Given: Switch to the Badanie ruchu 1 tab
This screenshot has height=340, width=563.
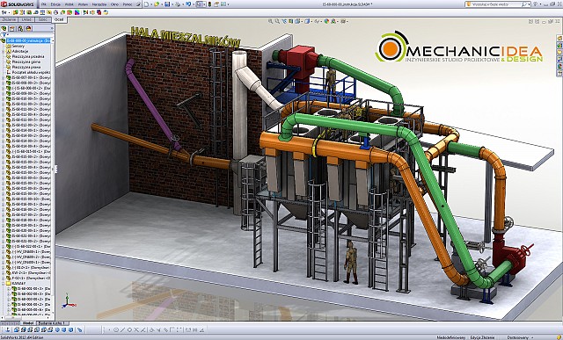Looking at the screenshot, I should [52, 323].
